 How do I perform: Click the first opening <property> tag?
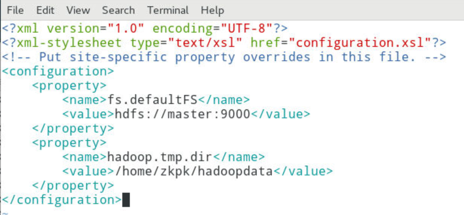[69, 86]
